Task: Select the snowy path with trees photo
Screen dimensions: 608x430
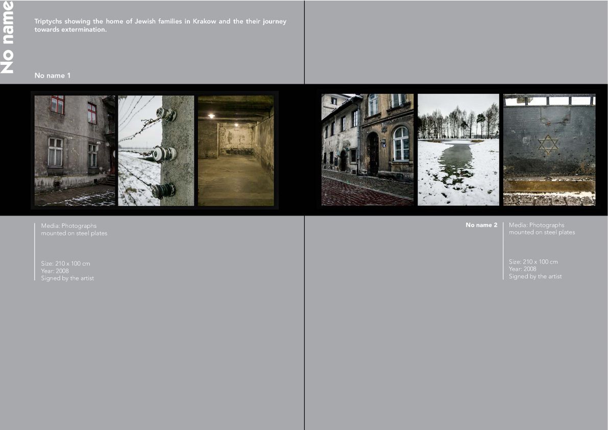Action: point(458,150)
